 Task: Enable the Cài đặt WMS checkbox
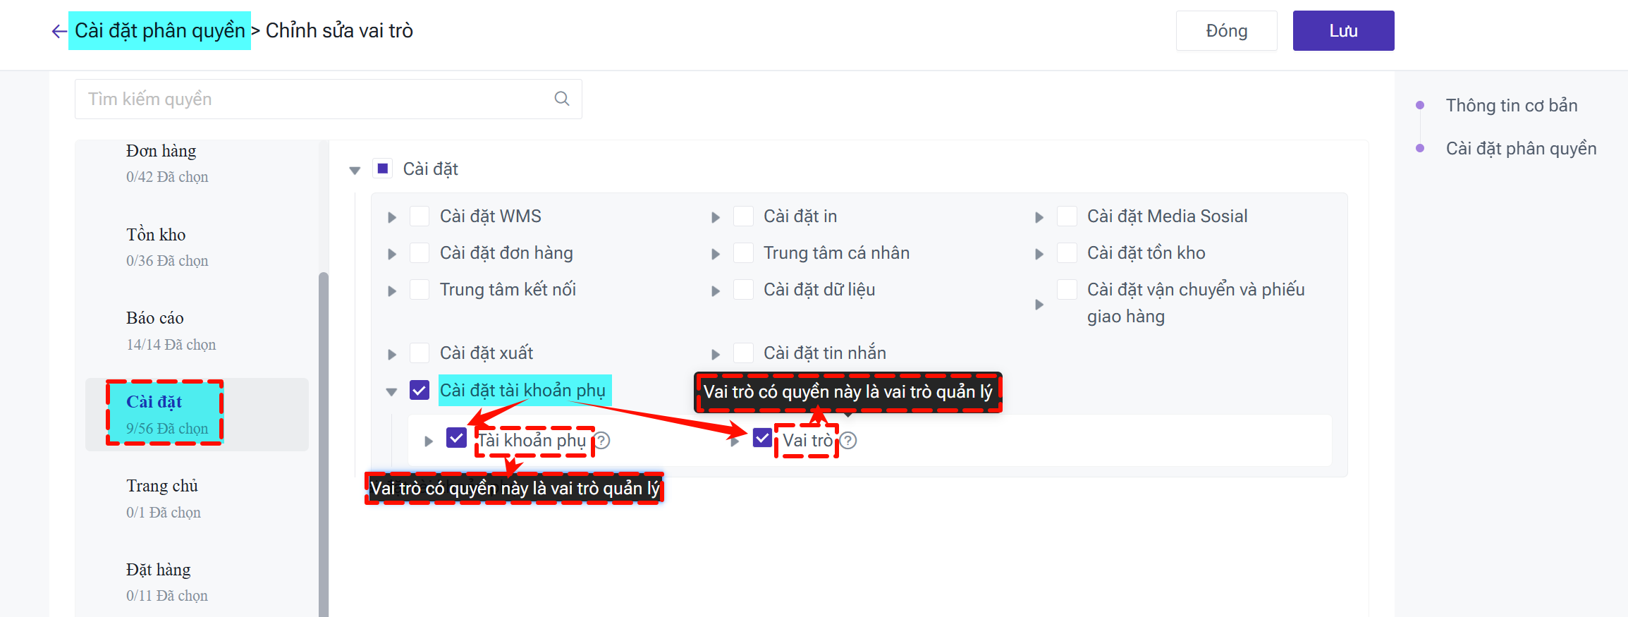coord(420,216)
